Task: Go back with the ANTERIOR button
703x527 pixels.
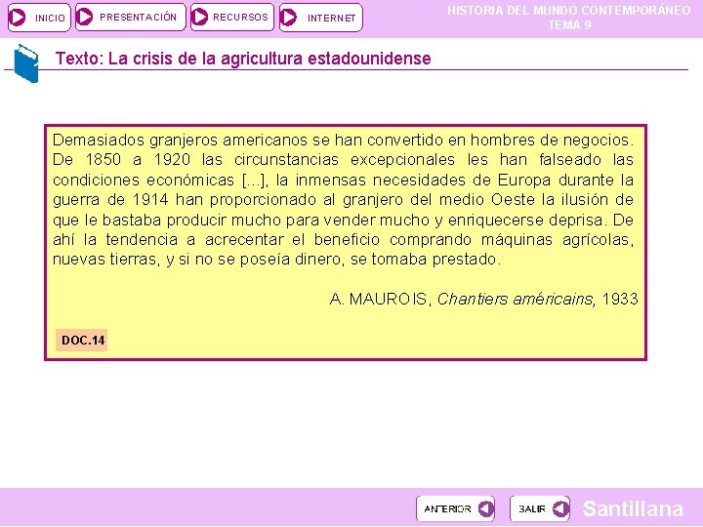Action: [x=456, y=508]
